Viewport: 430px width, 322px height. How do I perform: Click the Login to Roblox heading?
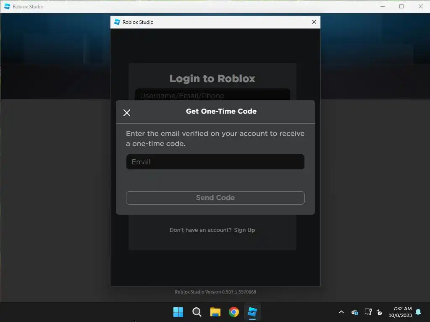pos(212,78)
